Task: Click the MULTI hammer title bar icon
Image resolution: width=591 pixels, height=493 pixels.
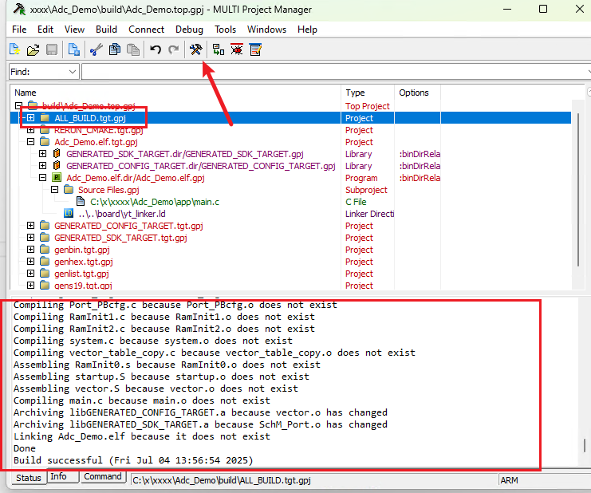Action: tap(19, 9)
